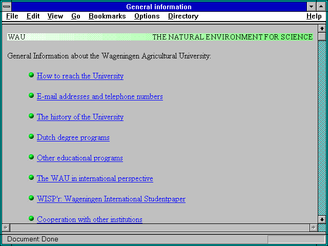Open the View menu
Image resolution: width=328 pixels, height=246 pixels.
coord(55,16)
